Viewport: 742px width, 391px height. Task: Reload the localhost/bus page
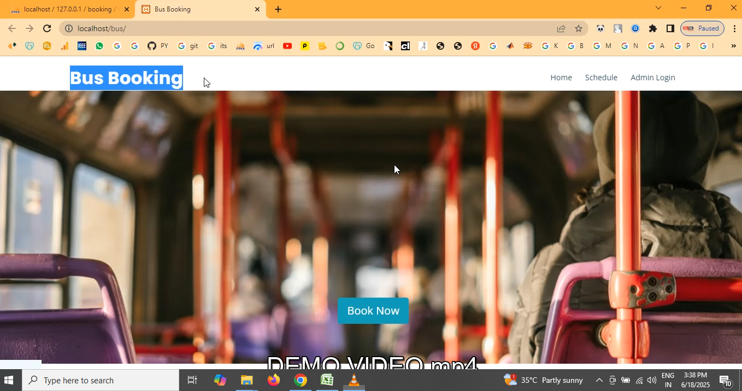pos(47,28)
